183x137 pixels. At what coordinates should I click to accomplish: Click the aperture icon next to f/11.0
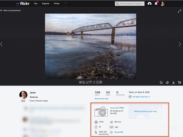[96, 122]
